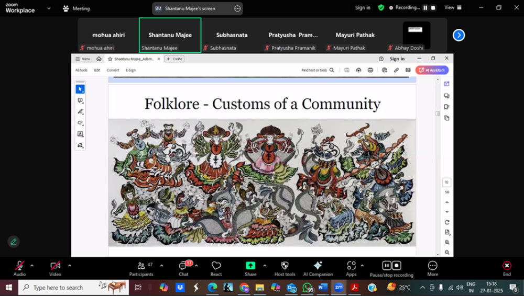
Task: Click Sign in within Acrobat window
Action: (397, 59)
